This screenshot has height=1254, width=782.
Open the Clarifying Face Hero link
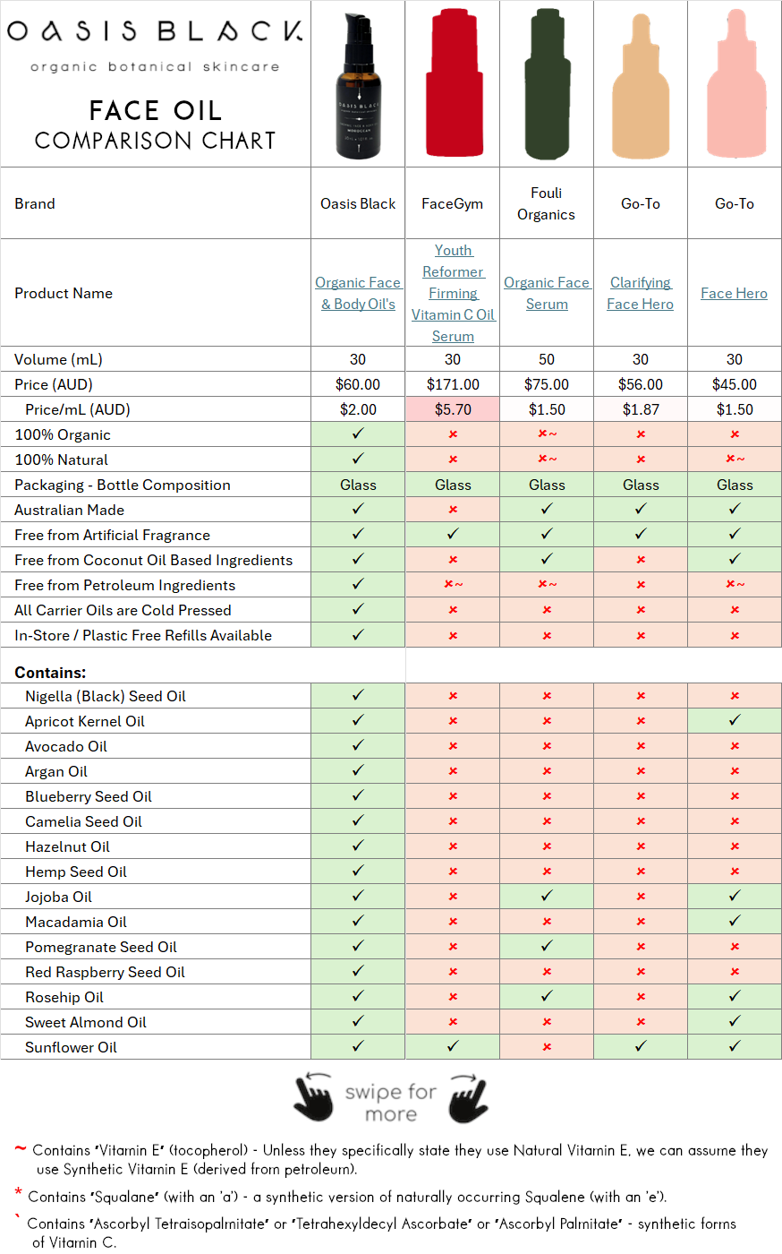point(641,293)
